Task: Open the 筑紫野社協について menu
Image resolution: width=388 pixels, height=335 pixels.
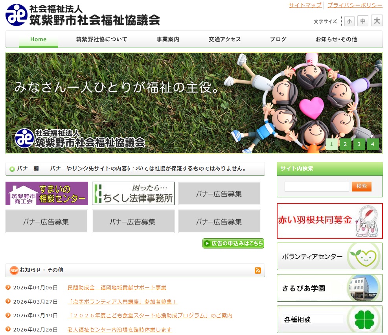Action: (101, 39)
